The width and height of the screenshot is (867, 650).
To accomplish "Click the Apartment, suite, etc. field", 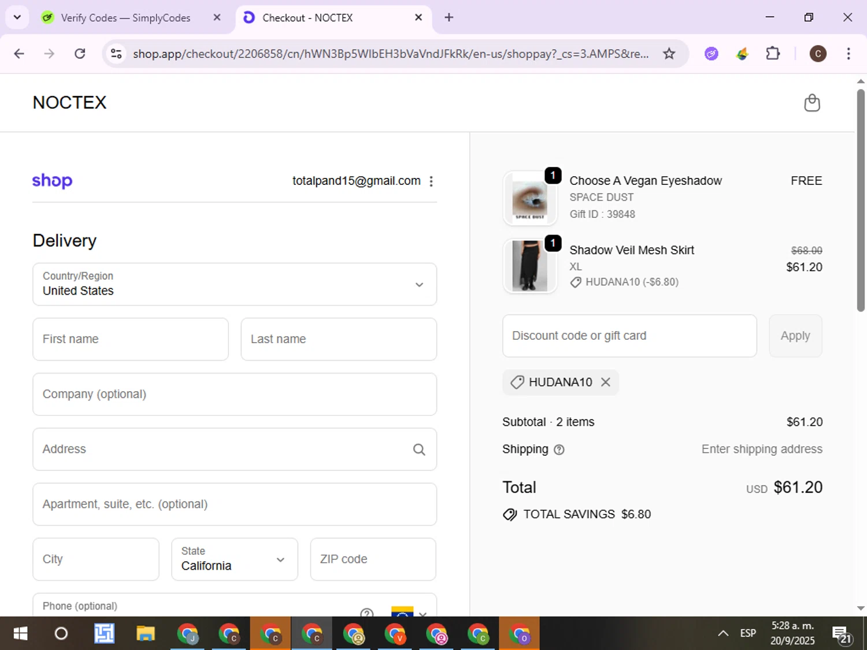I will (235, 504).
